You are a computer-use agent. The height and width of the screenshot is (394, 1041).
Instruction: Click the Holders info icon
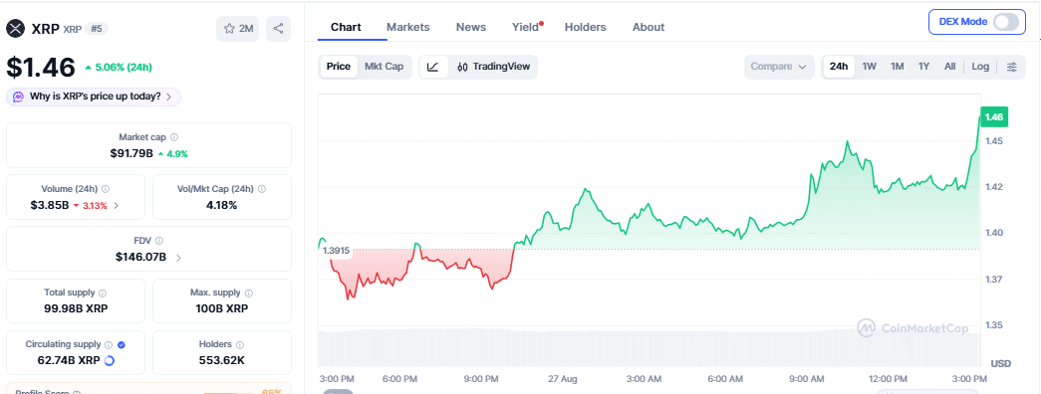[x=240, y=345]
